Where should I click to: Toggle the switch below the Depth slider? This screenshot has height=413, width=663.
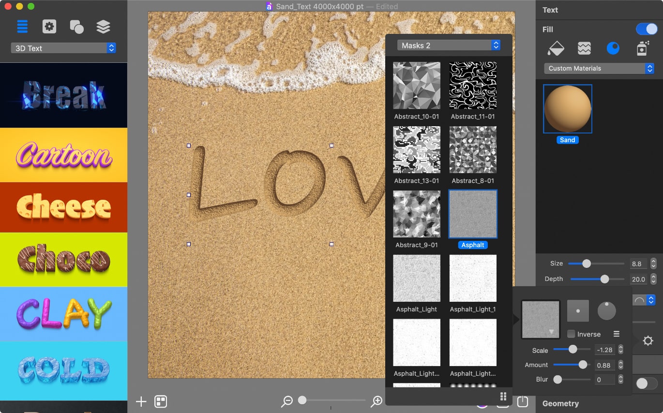pos(646,383)
